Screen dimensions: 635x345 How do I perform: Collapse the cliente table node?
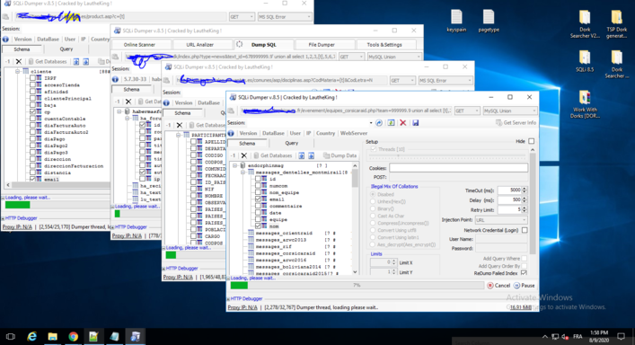pyautogui.click(x=17, y=71)
